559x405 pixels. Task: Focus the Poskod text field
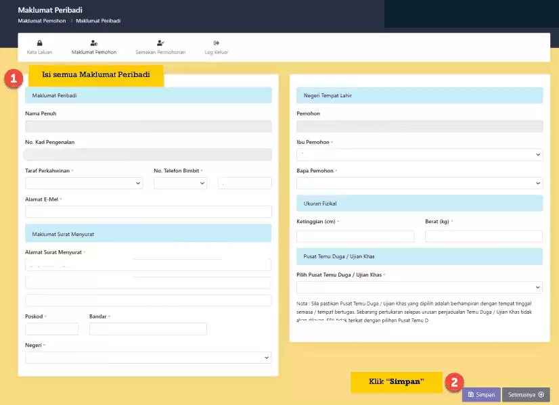tap(52, 329)
